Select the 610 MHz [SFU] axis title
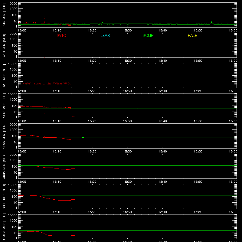Viewport: 242px width, 242px height. pos(4,75)
